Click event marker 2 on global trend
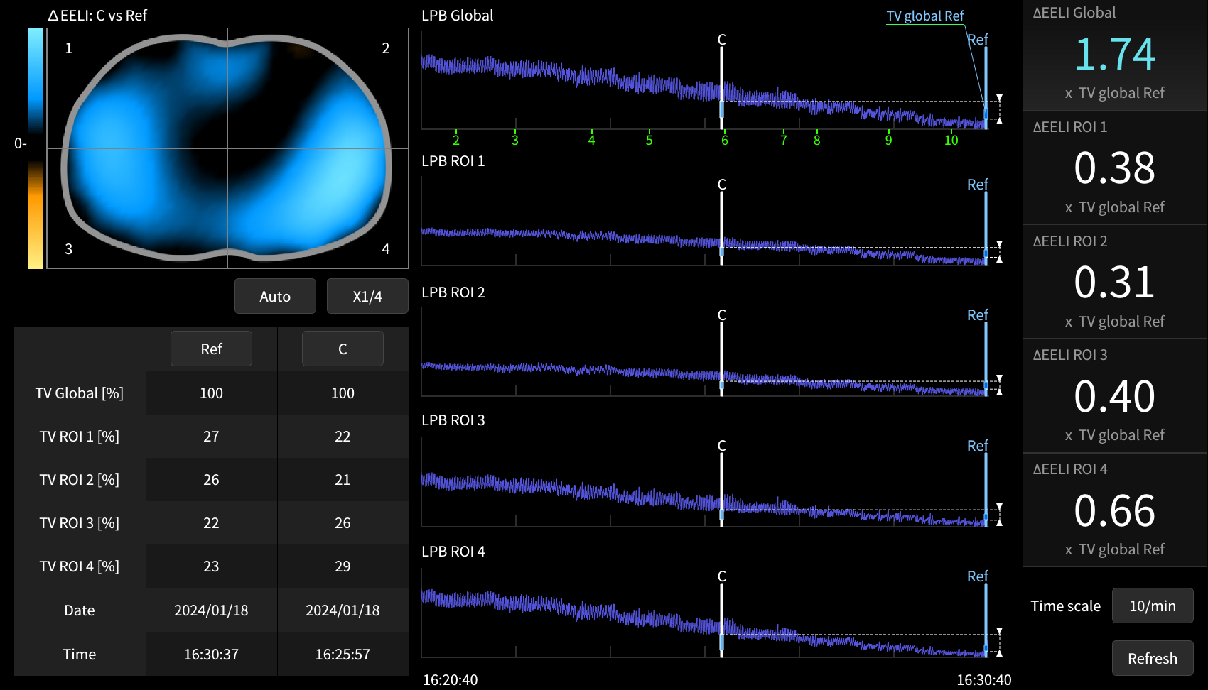Screen dimensions: 1208x690 coord(456,140)
